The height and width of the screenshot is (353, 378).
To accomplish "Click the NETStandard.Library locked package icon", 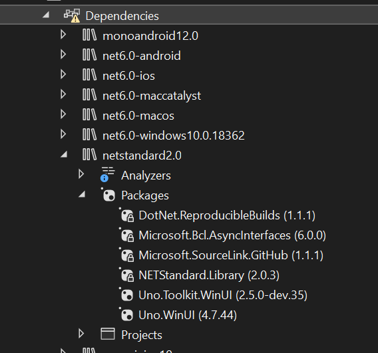I will click(127, 275).
